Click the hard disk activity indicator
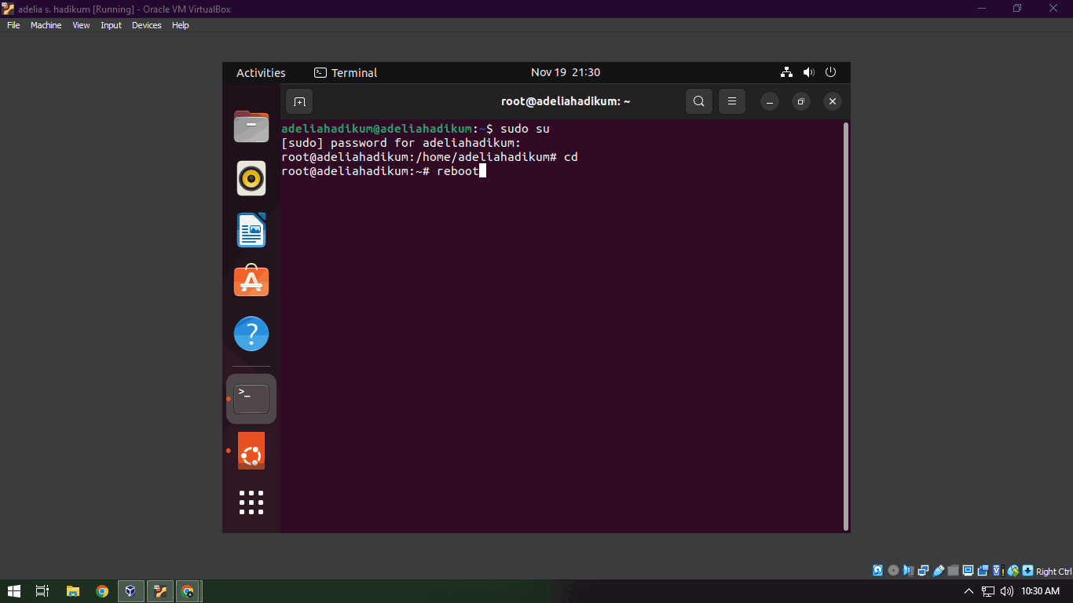 click(877, 571)
